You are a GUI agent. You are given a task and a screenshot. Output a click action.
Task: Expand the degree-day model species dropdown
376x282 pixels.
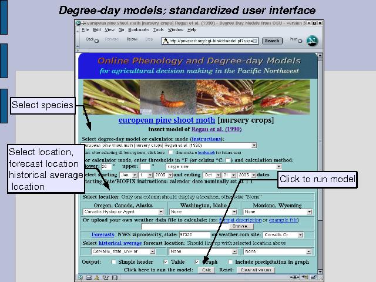click(254, 145)
